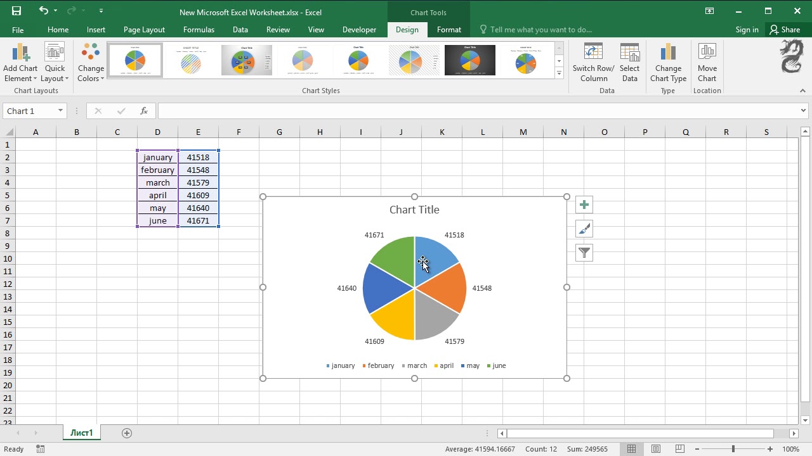Image resolution: width=812 pixels, height=456 pixels.
Task: Click the macro recording icon in status bar
Action: pyautogui.click(x=41, y=449)
